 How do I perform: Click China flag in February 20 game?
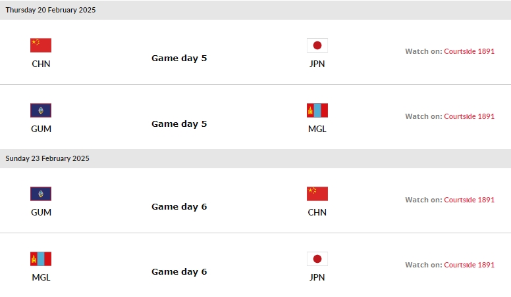click(x=41, y=45)
